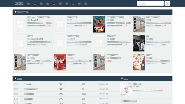Image resolution: width=185 pixels, height=104 pixels.
Task: Open the site logo title in the navbar
Action: click(x=19, y=4)
